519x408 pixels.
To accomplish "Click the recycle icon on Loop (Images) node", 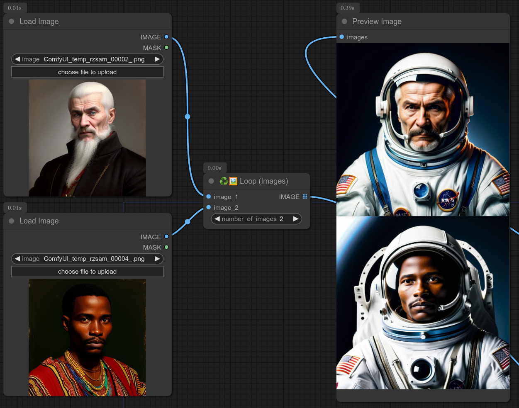I will click(224, 181).
